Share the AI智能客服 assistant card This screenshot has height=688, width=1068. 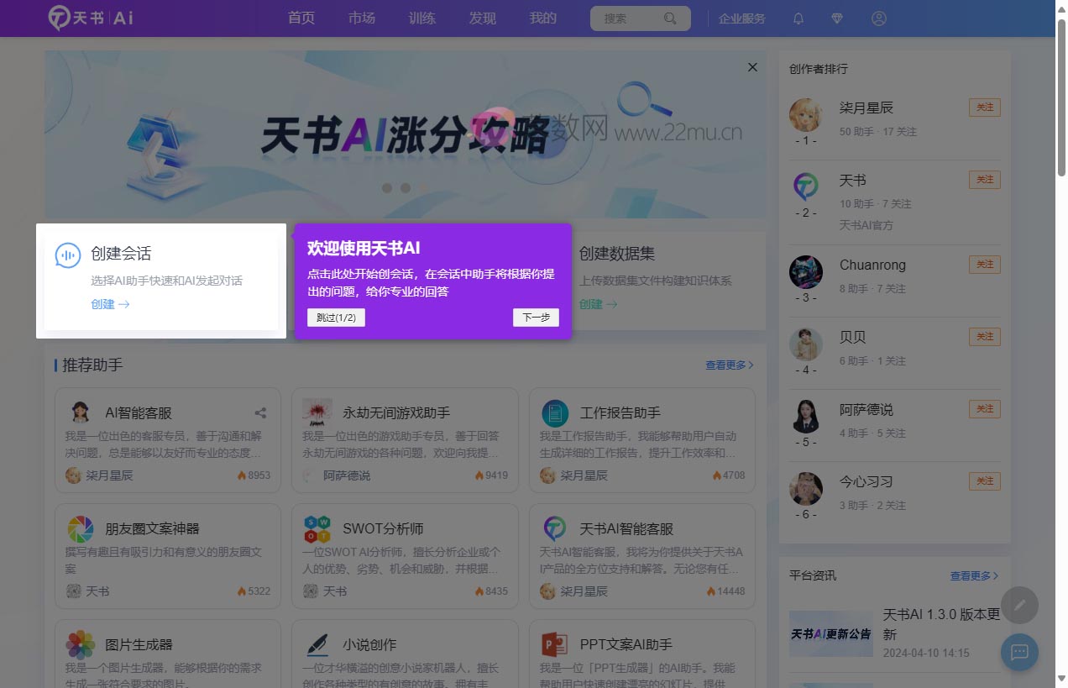(260, 412)
